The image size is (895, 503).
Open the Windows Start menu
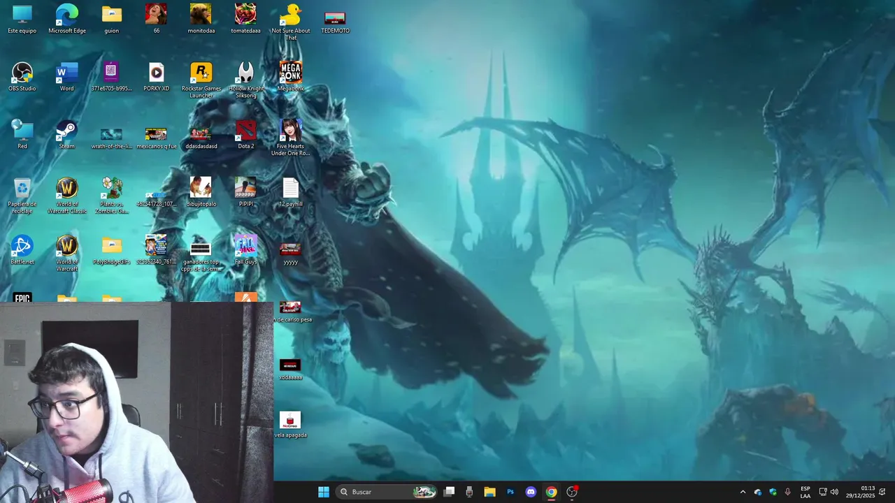324,492
